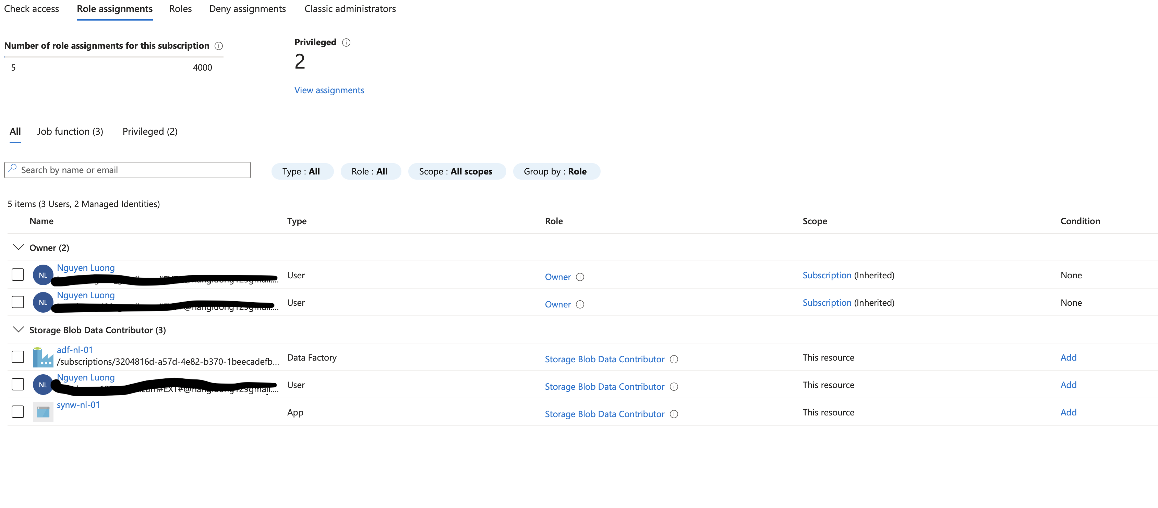Switch to the Deny assignments tab
This screenshot has height=508, width=1158.
coord(247,9)
